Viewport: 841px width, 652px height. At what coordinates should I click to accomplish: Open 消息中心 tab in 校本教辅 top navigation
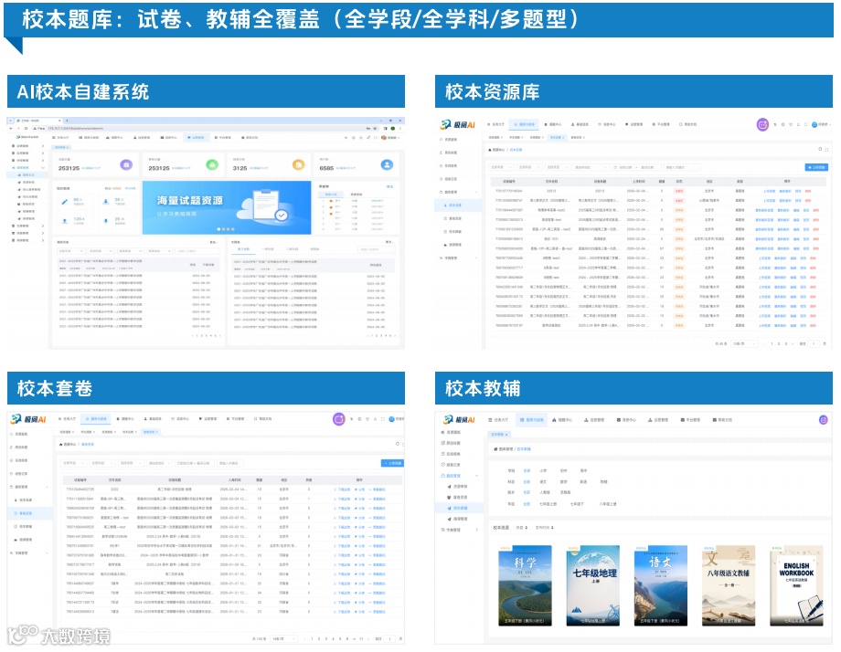626,420
